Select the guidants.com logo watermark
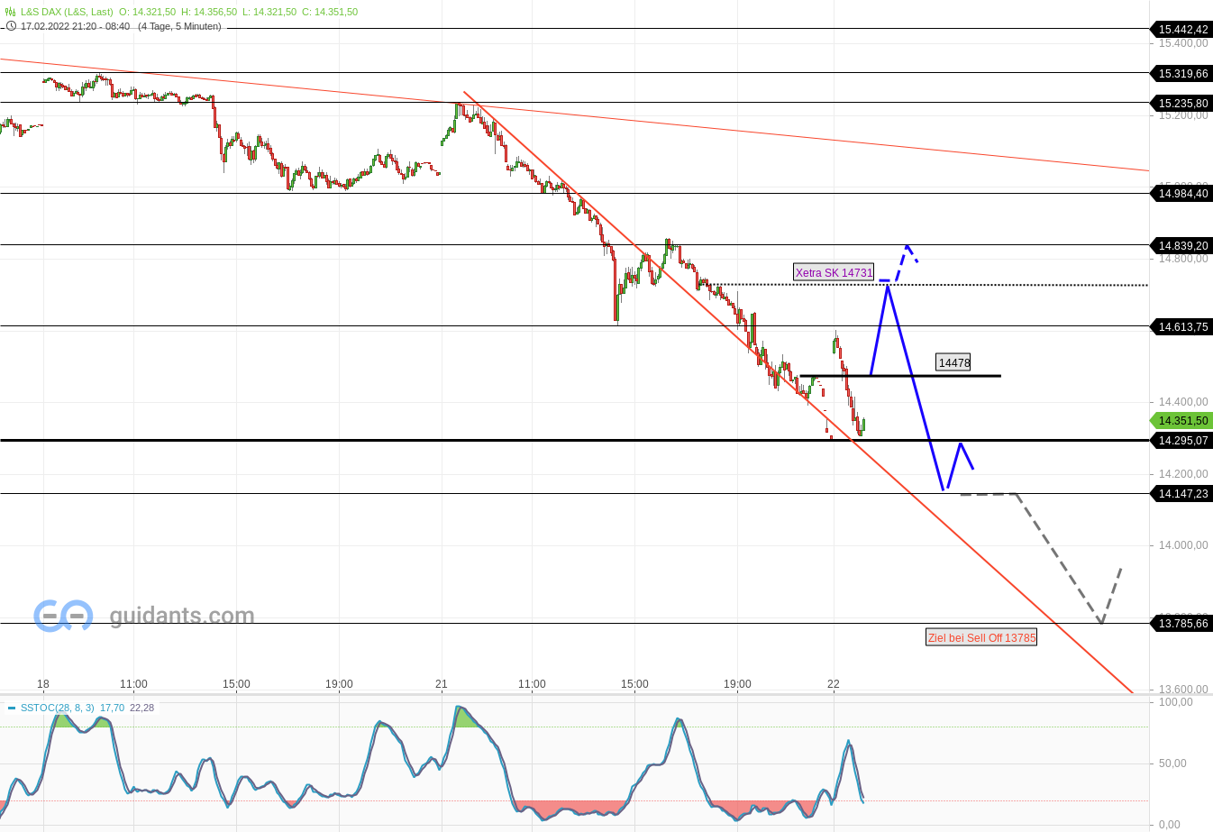1213x832 pixels. click(x=63, y=615)
